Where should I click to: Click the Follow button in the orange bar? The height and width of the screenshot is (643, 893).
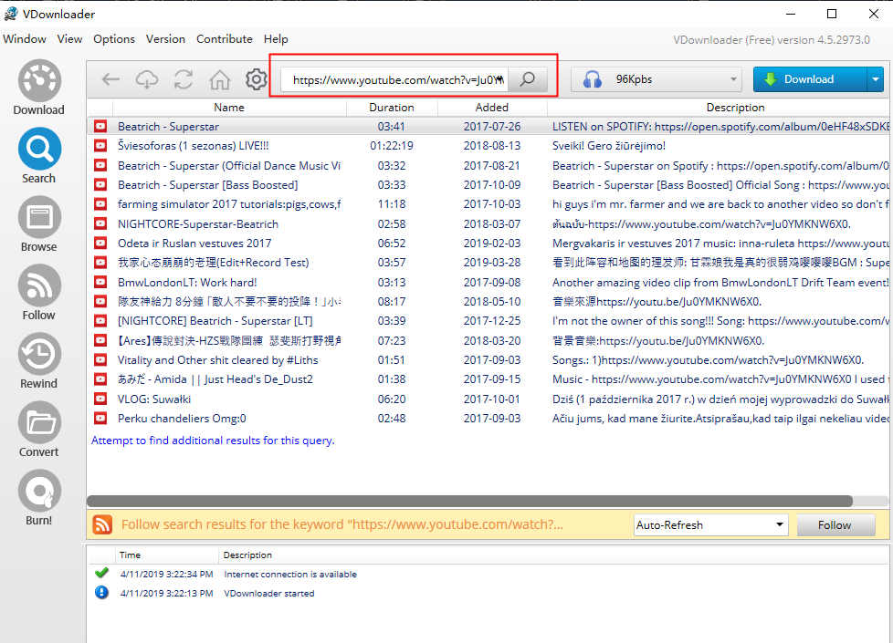point(835,525)
